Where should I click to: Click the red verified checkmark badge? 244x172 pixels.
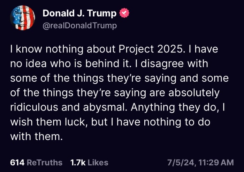(x=124, y=14)
